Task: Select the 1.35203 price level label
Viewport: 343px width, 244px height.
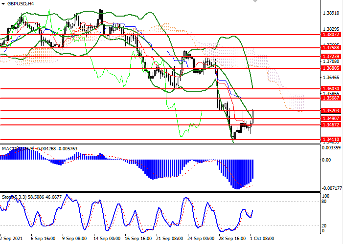Action: tap(331, 111)
